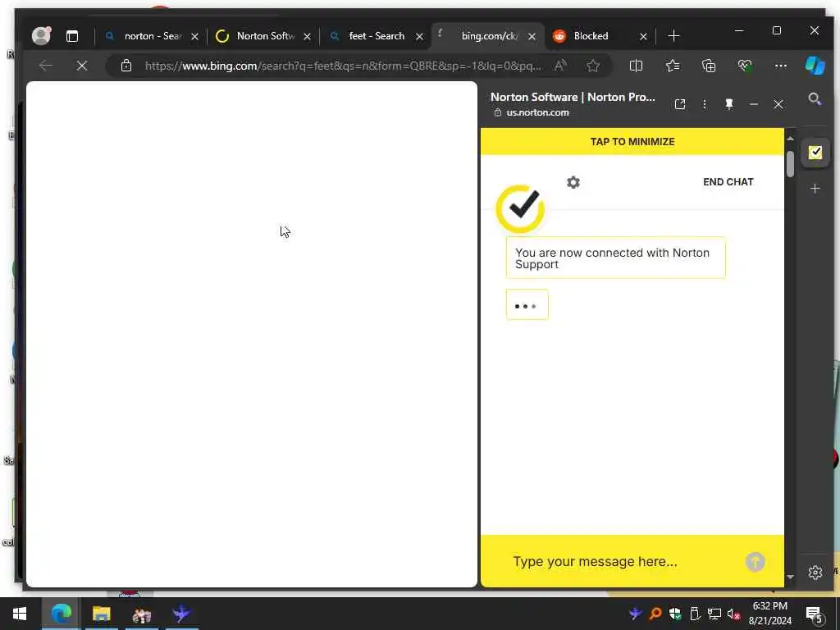This screenshot has height=630, width=840.
Task: Close the 'Blocked' tab
Action: (x=643, y=36)
